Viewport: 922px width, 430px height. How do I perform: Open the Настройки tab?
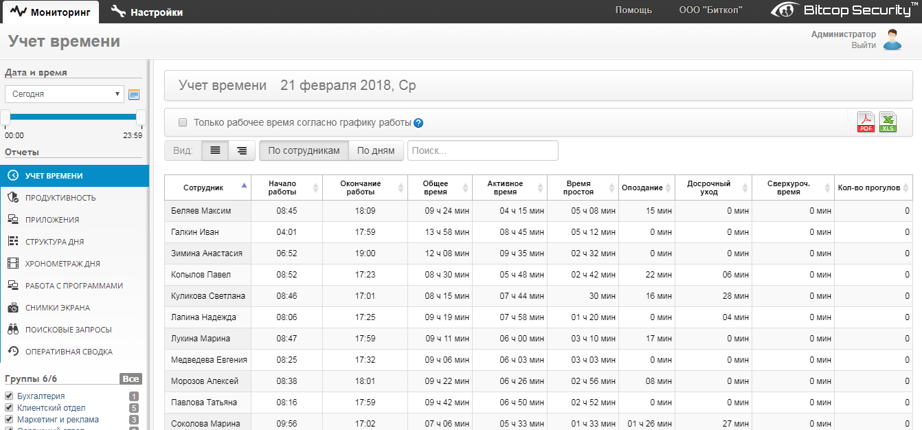click(147, 12)
